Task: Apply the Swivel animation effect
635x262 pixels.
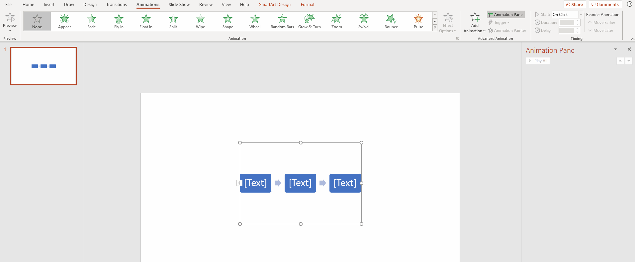Action: coord(364,21)
